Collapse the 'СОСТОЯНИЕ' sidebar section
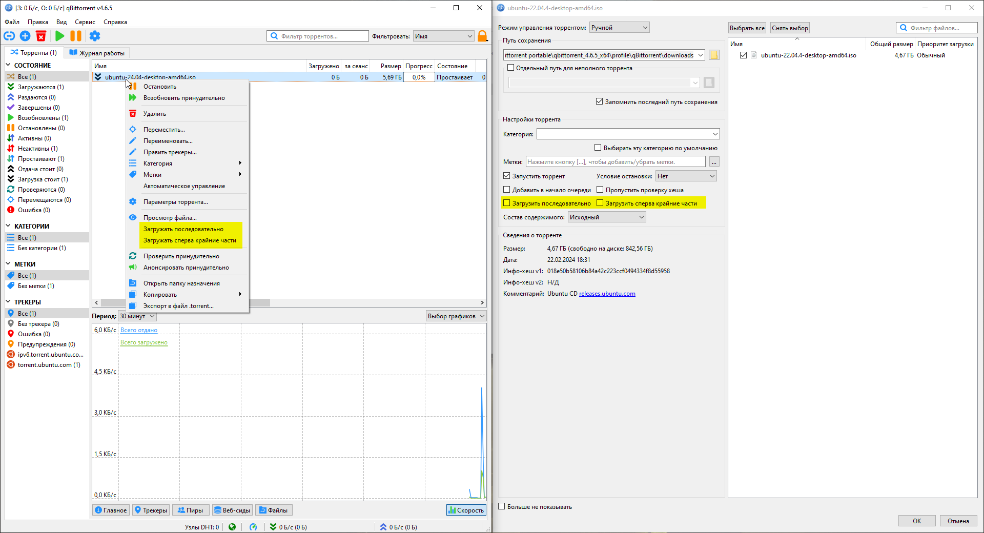Image resolution: width=984 pixels, height=533 pixels. (8, 65)
